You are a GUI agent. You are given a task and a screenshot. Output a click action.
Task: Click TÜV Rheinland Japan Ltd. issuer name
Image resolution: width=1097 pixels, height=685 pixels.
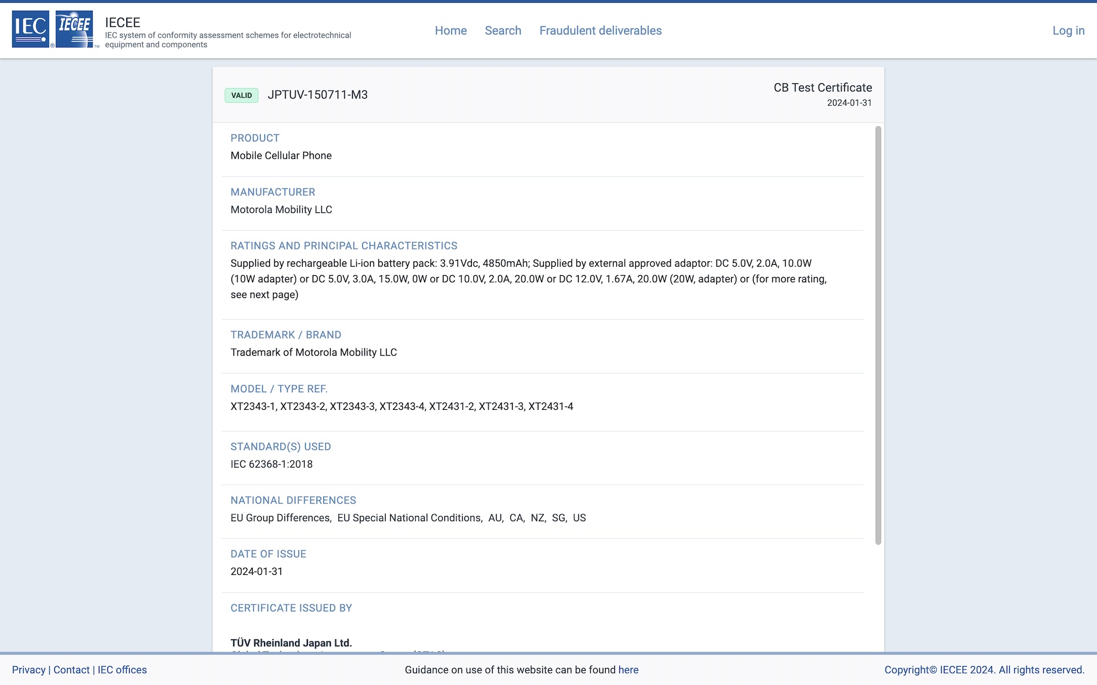pyautogui.click(x=291, y=643)
